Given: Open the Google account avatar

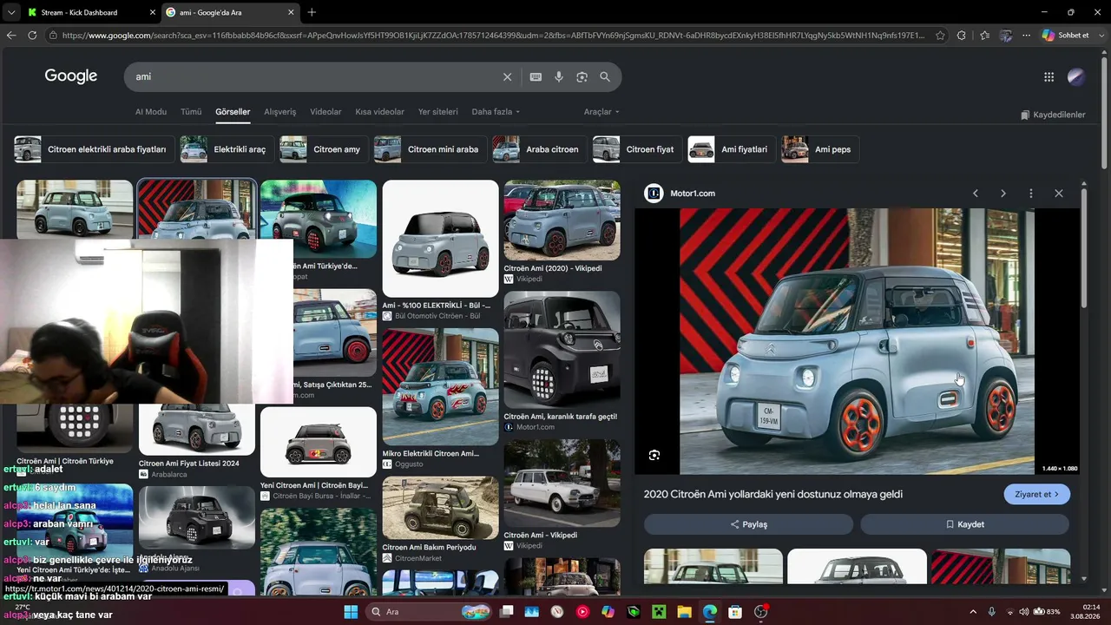Looking at the screenshot, I should tap(1076, 76).
